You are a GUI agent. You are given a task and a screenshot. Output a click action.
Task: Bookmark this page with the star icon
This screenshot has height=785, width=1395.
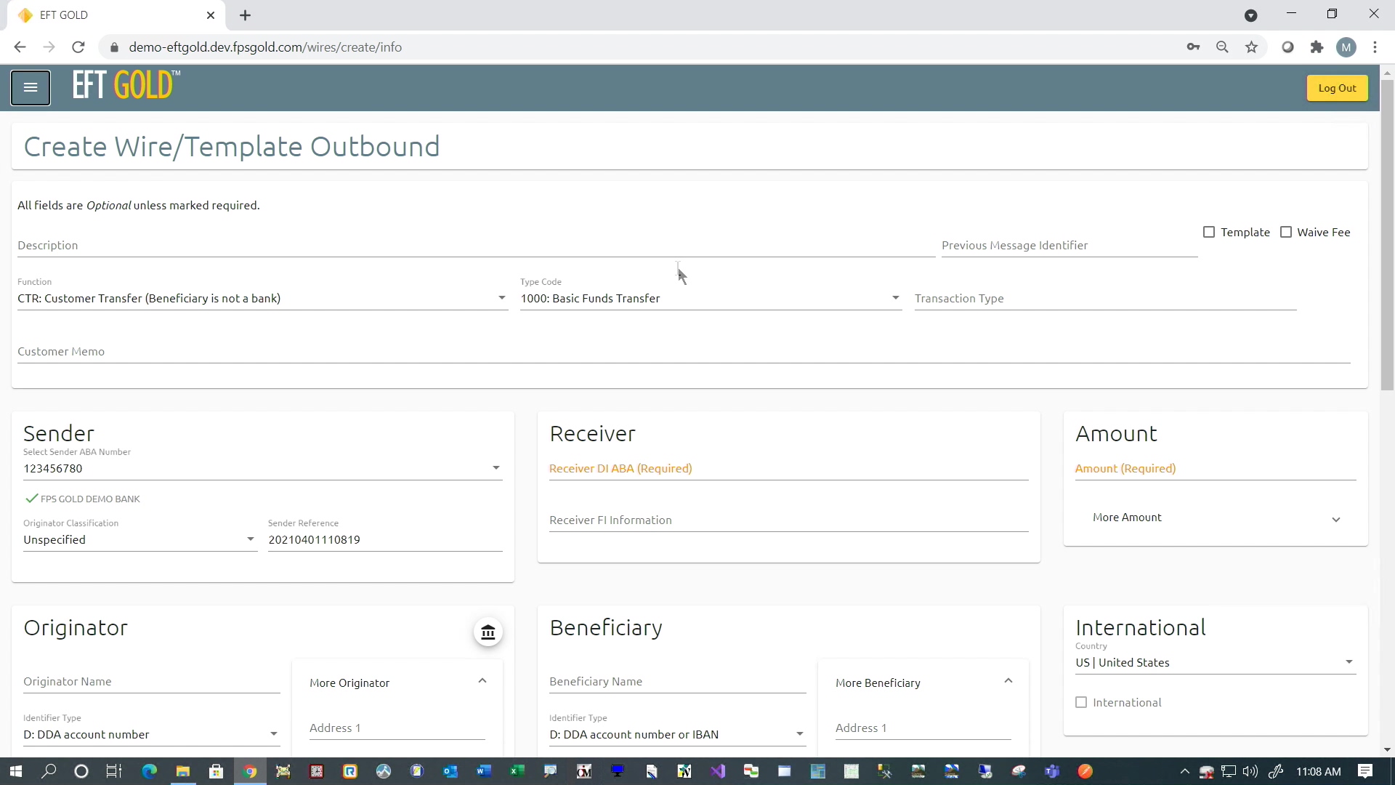[1251, 47]
